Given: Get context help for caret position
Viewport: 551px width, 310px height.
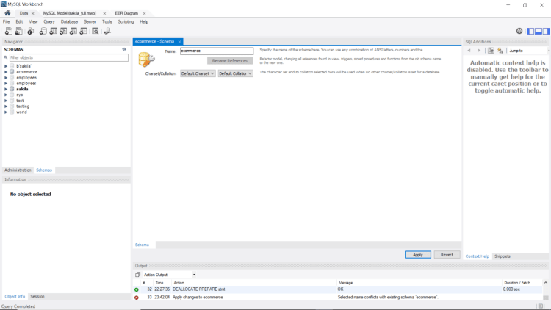Looking at the screenshot, I should point(491,51).
